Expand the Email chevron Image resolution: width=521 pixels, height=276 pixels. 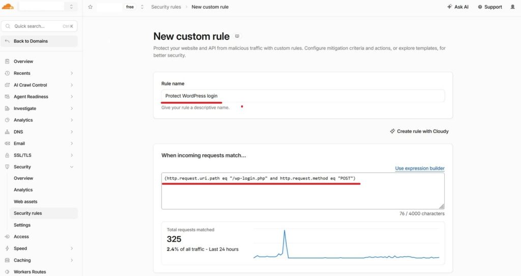tap(72, 143)
